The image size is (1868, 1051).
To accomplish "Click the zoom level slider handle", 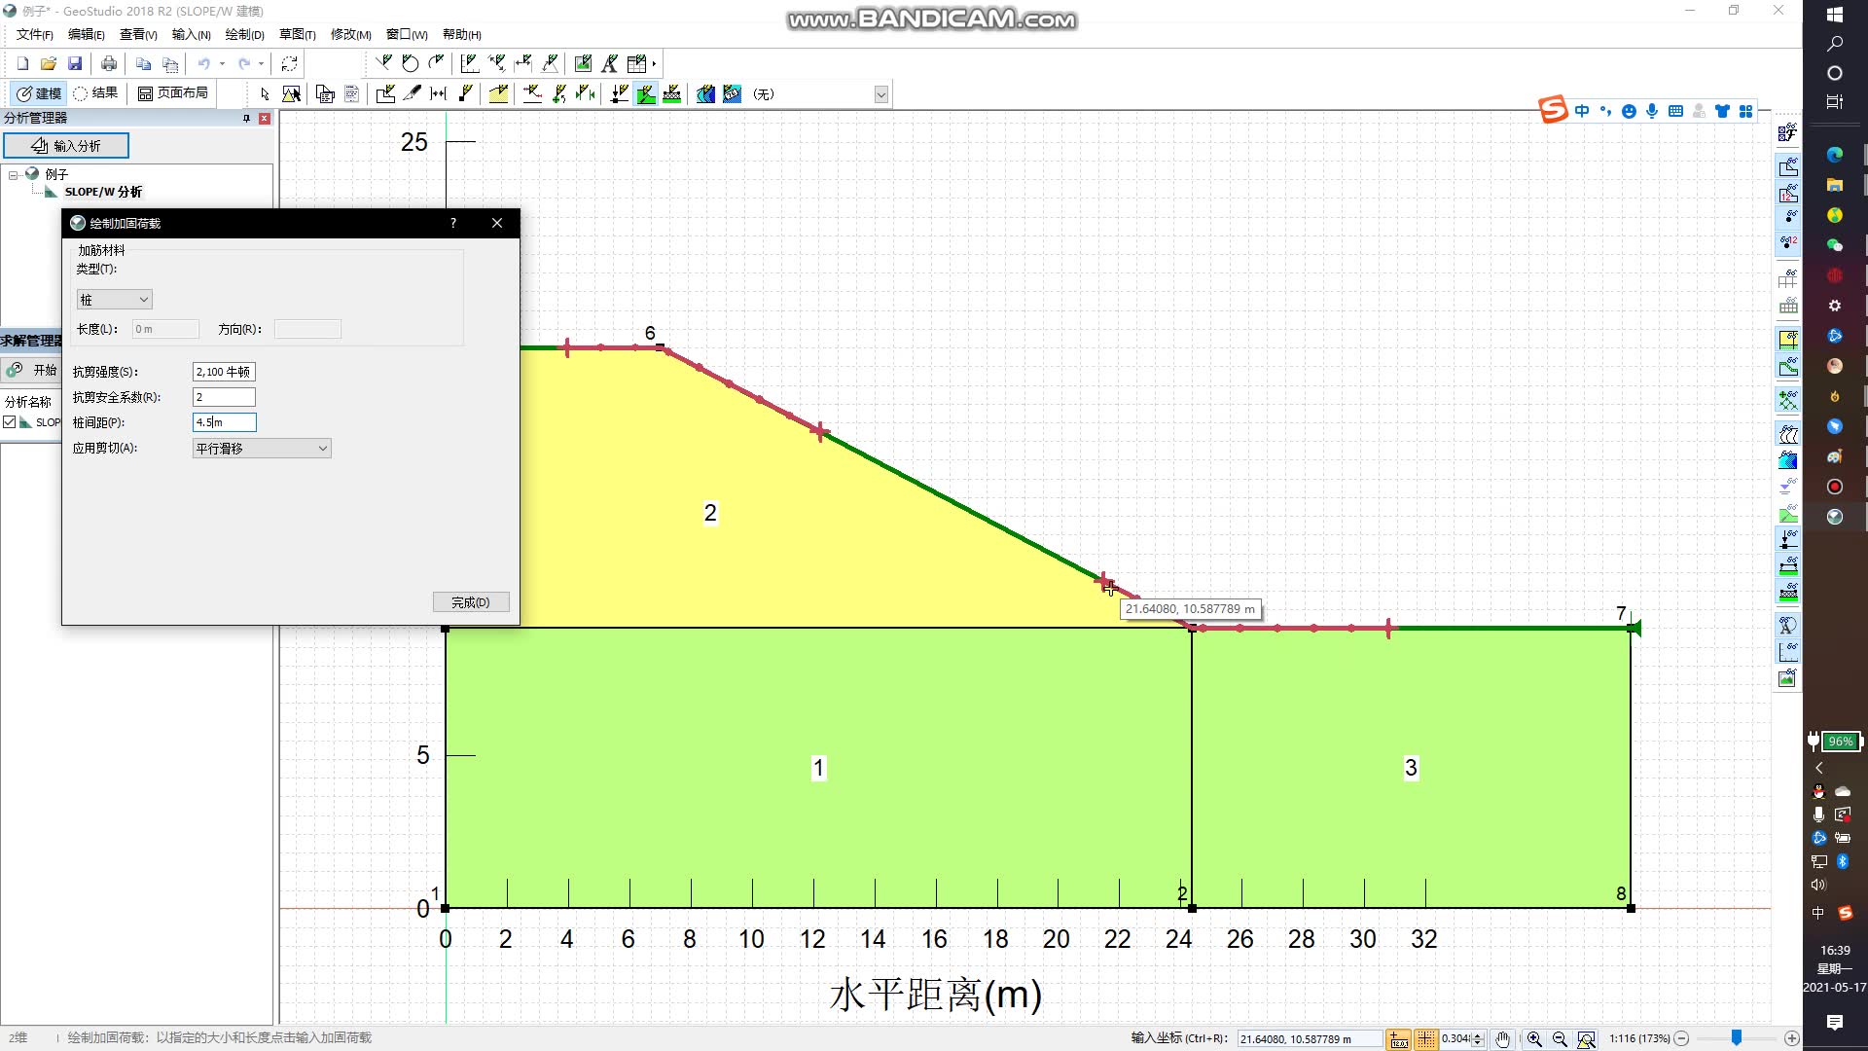I will (1736, 1038).
